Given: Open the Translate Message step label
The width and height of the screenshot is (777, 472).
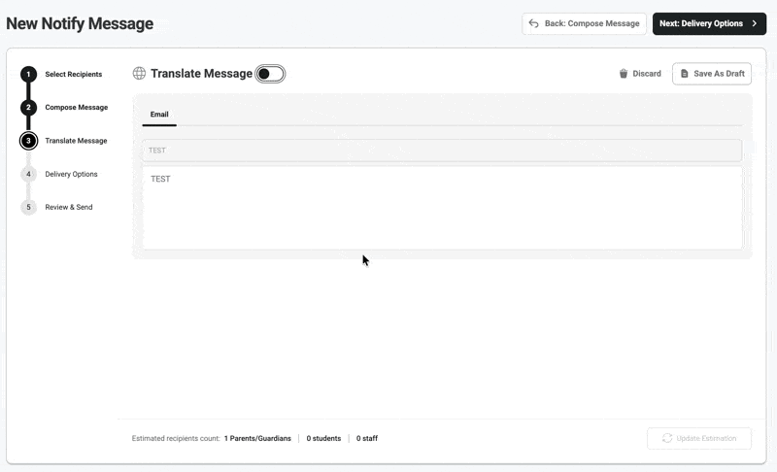Looking at the screenshot, I should tap(76, 141).
